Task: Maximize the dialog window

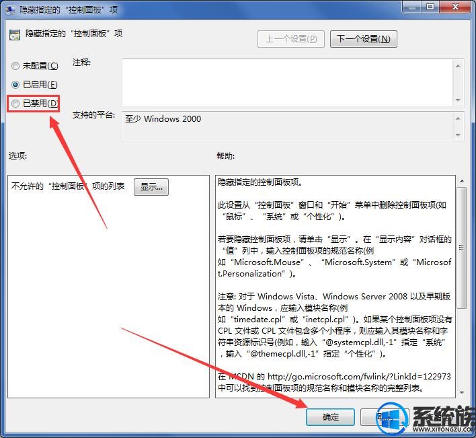Action: pyautogui.click(x=430, y=7)
